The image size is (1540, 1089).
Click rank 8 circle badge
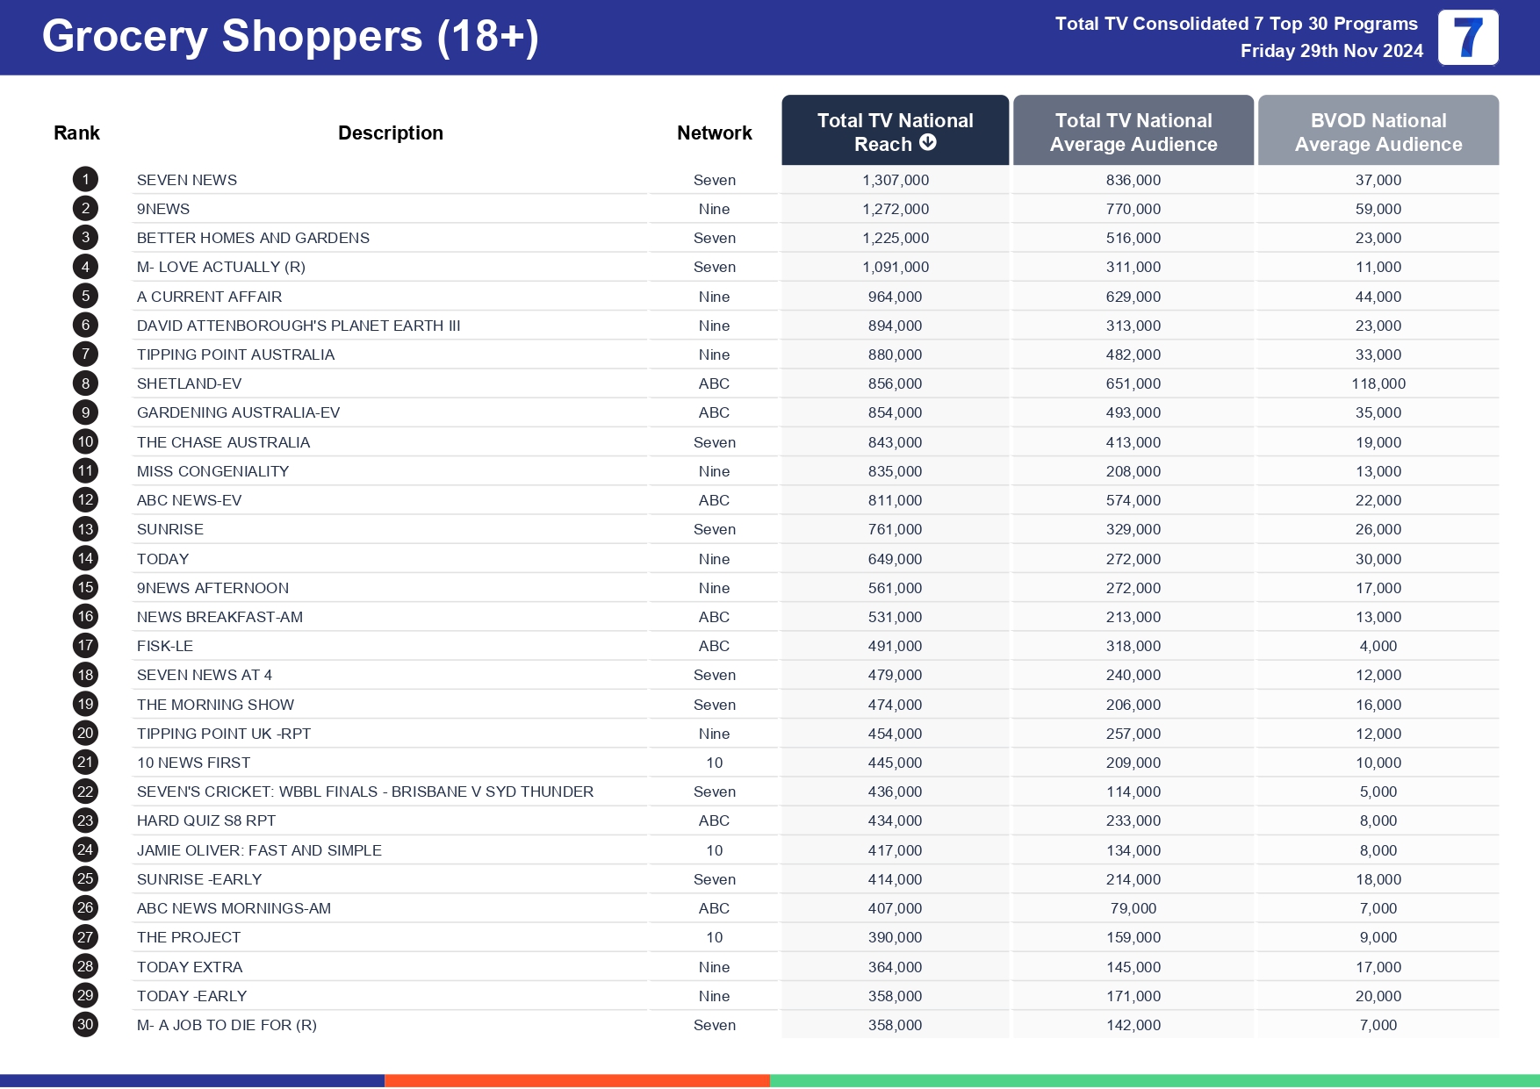(85, 383)
